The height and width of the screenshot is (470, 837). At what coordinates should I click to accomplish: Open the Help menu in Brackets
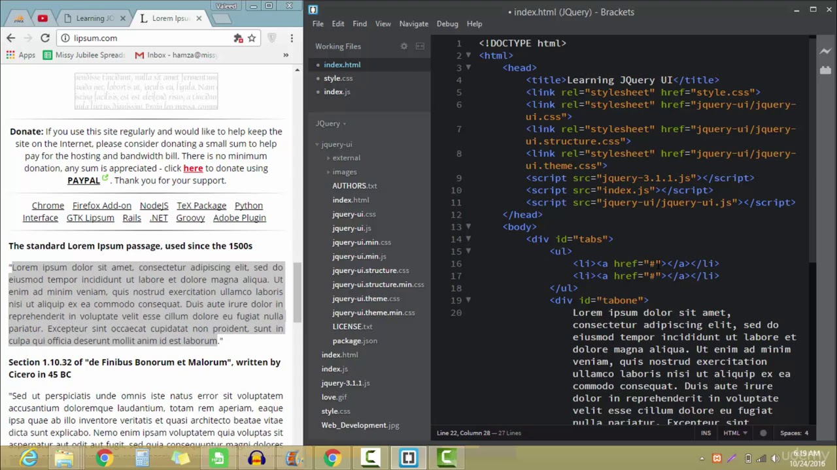[475, 24]
